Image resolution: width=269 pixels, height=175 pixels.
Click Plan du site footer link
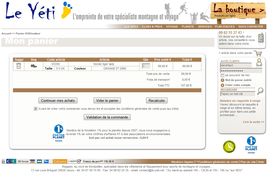coord(248,162)
